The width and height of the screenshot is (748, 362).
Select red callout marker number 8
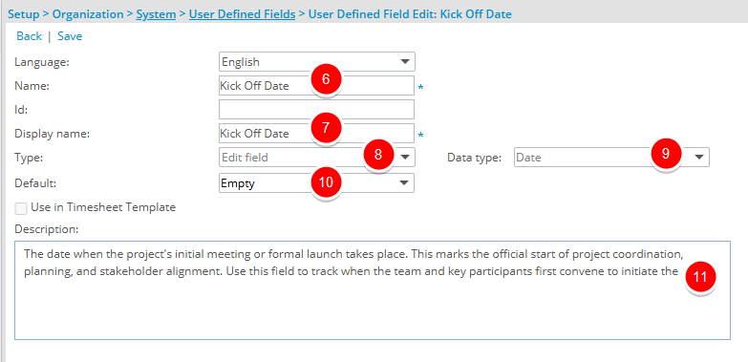click(378, 156)
